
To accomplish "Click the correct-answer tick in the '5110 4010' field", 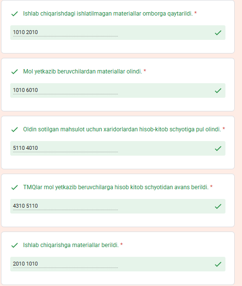I will [218, 148].
